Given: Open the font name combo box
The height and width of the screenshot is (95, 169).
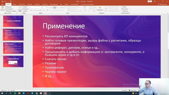Looking at the screenshot, I should 36,8.
